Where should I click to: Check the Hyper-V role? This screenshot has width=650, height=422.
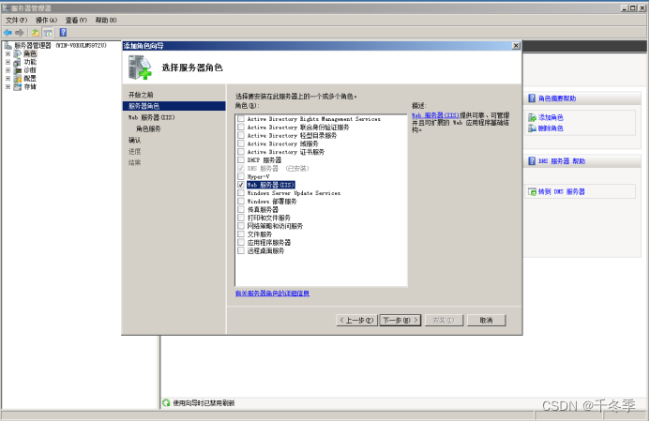[x=241, y=176]
